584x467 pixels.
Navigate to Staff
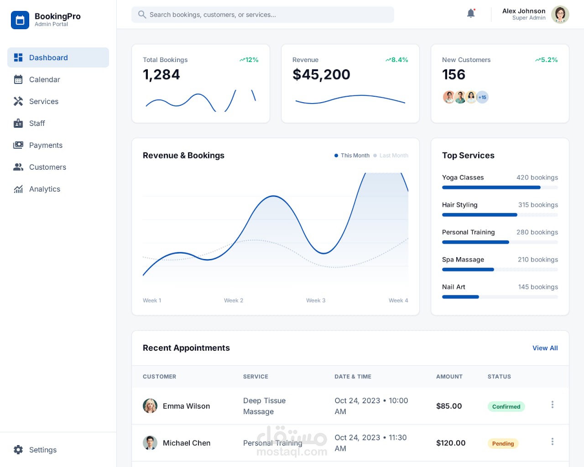click(x=58, y=123)
